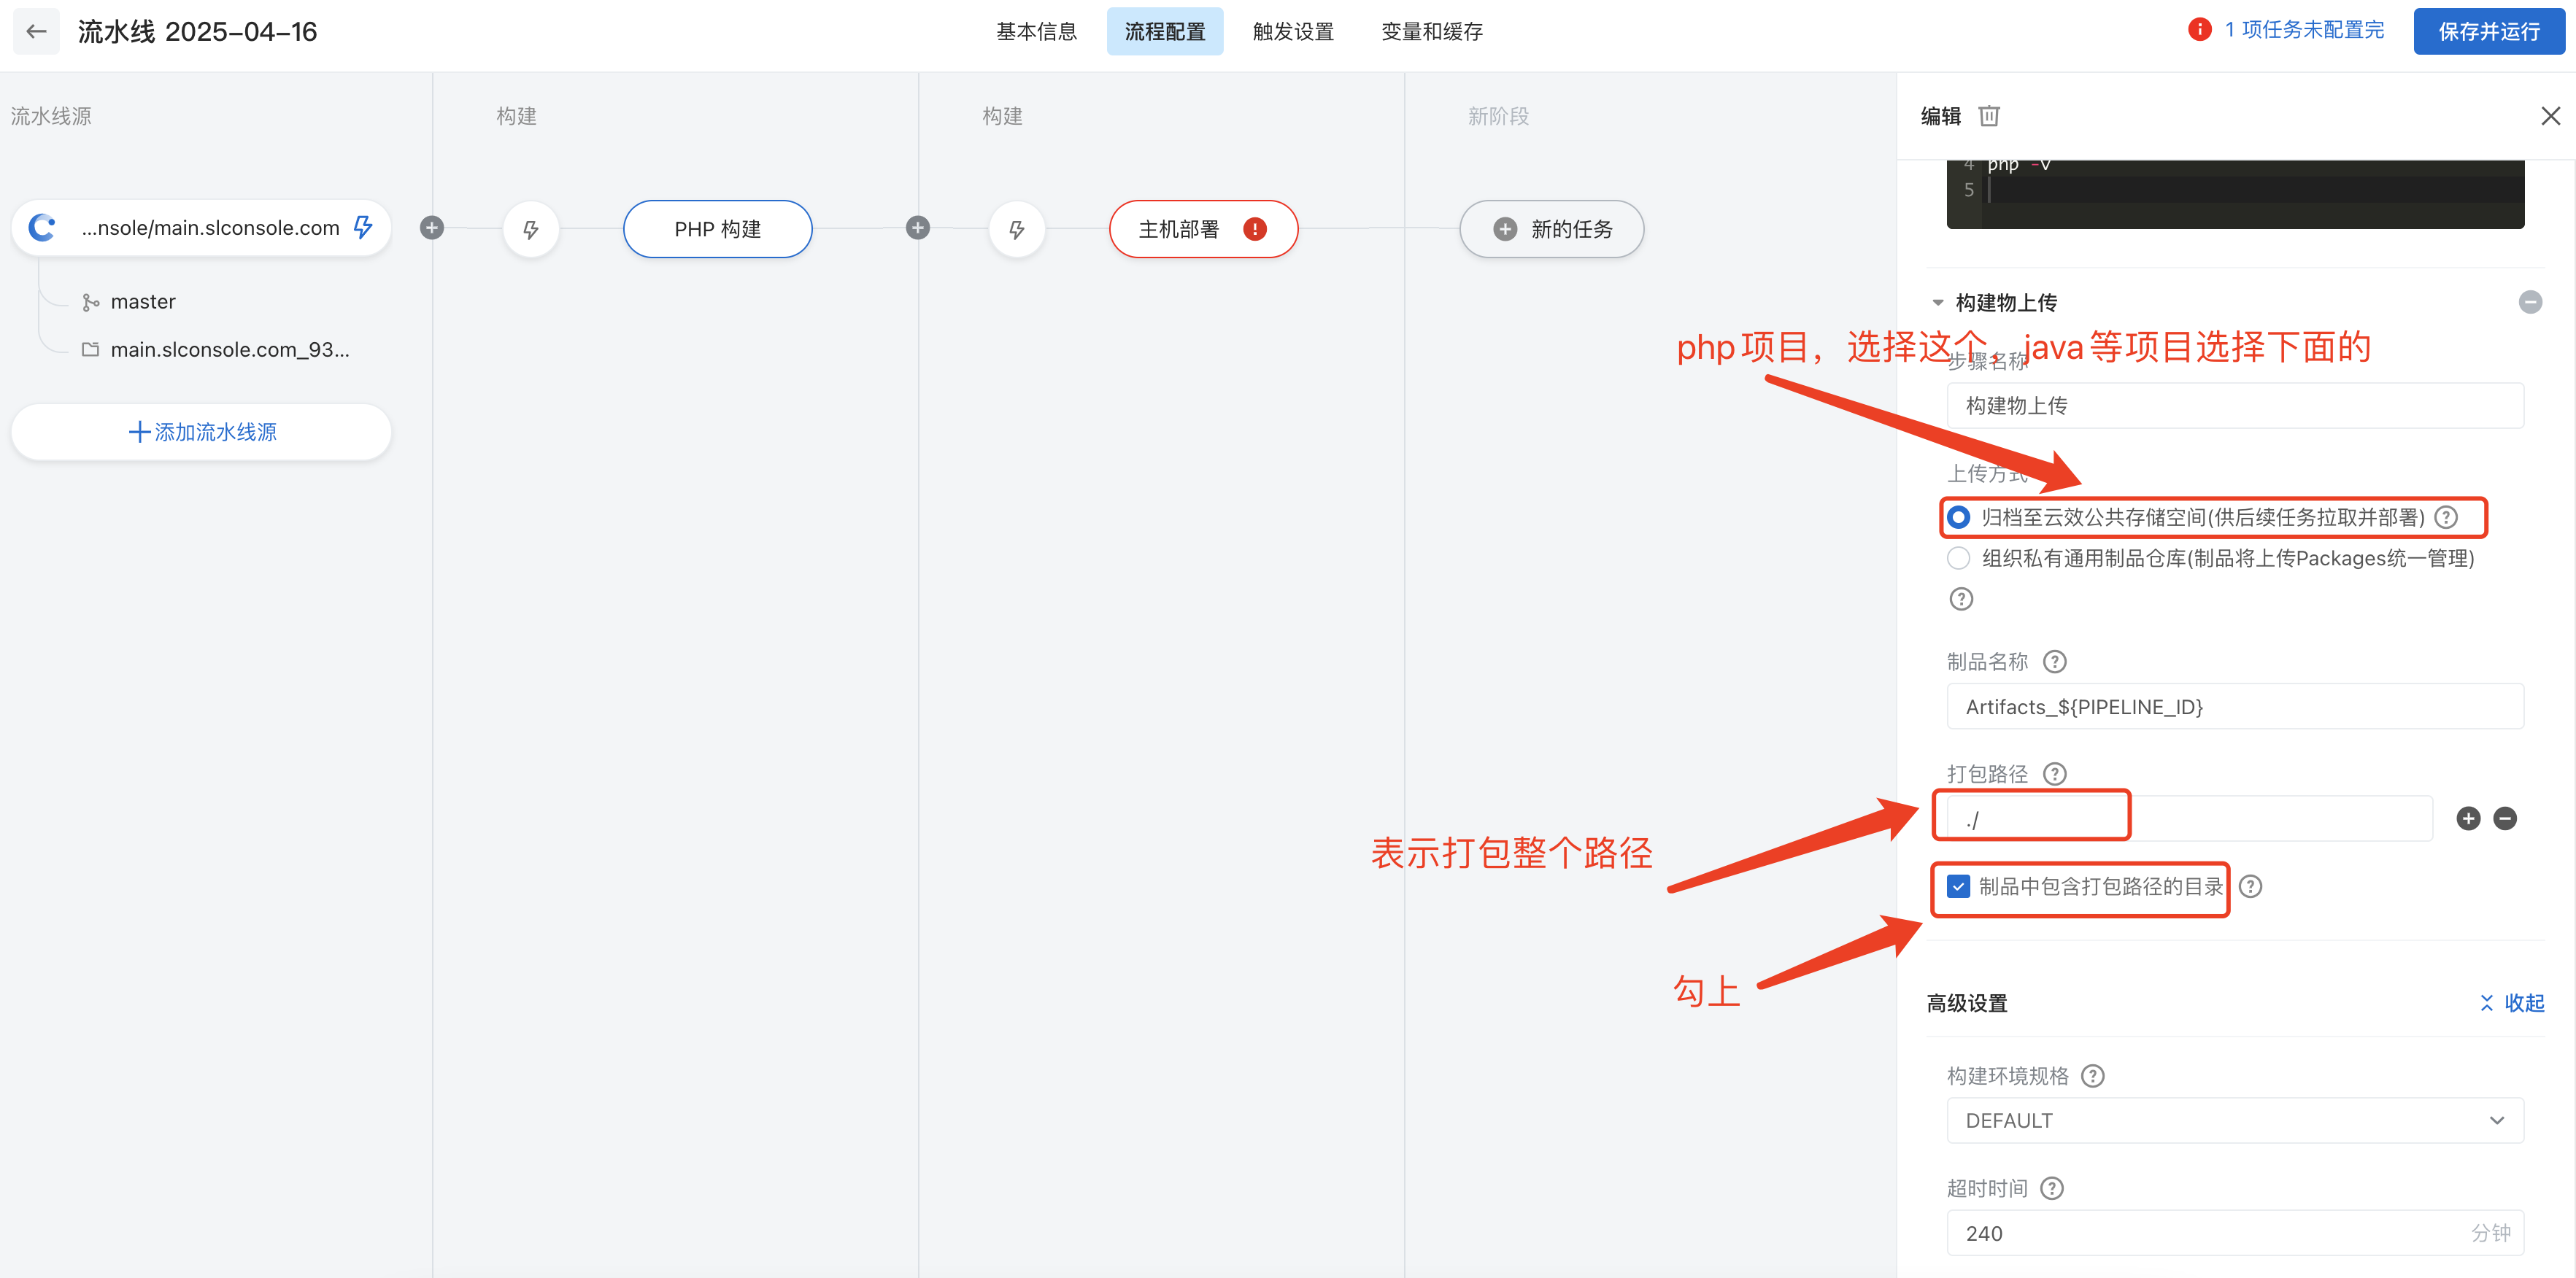Viewport: 2576px width, 1278px height.
Task: Show help icon below 组织私有通用制品仓库 option
Action: click(x=1961, y=599)
